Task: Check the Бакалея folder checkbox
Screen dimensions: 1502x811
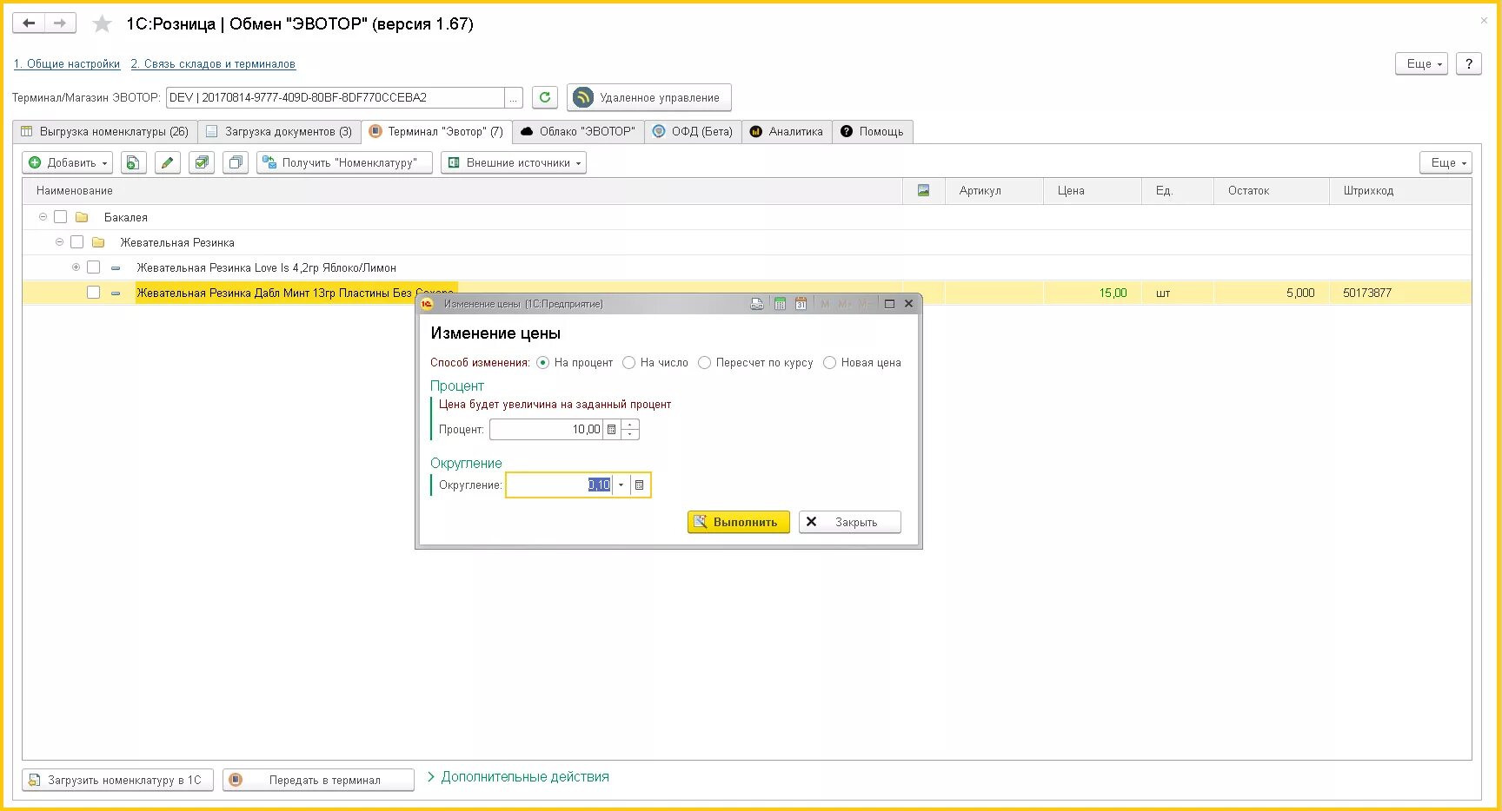Action: 61,217
